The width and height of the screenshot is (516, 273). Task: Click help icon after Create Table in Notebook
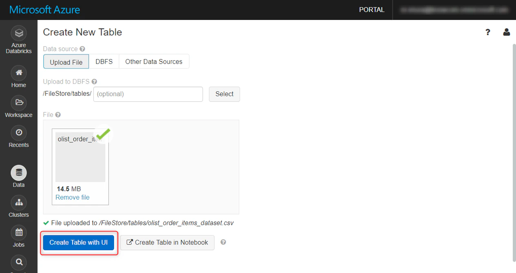click(223, 242)
